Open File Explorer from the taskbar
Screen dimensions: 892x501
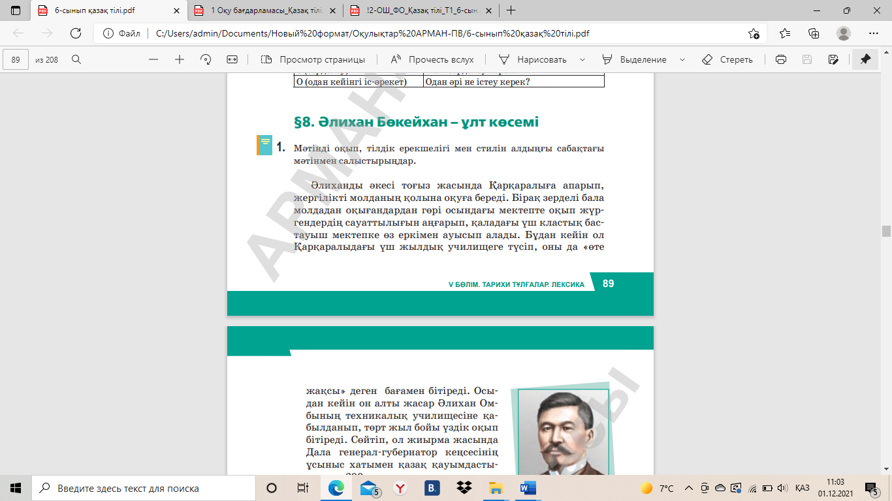[496, 488]
